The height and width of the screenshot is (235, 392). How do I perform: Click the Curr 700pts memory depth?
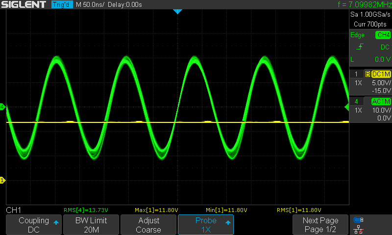pyautogui.click(x=370, y=24)
